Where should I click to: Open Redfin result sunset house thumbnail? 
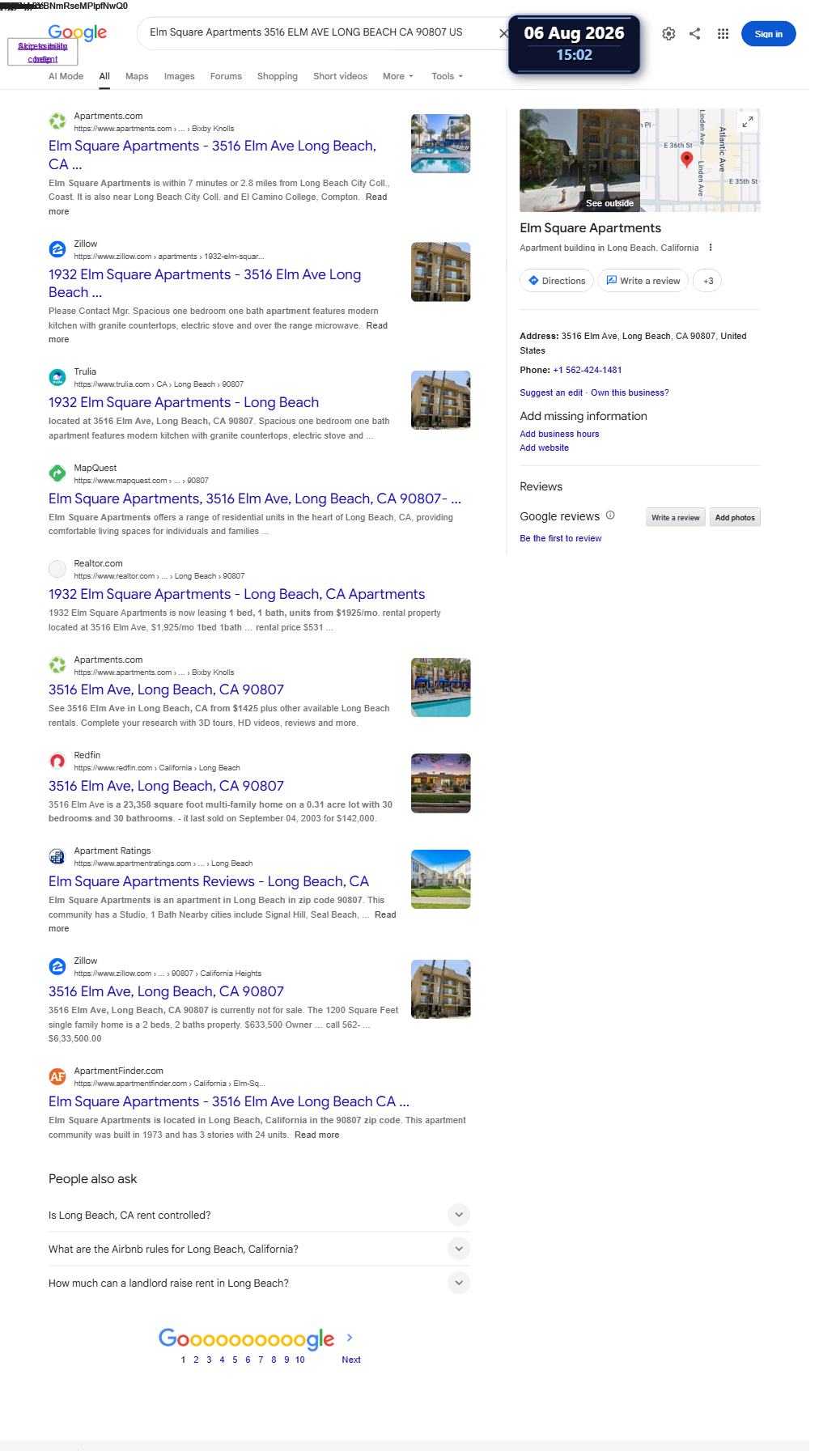(x=440, y=783)
